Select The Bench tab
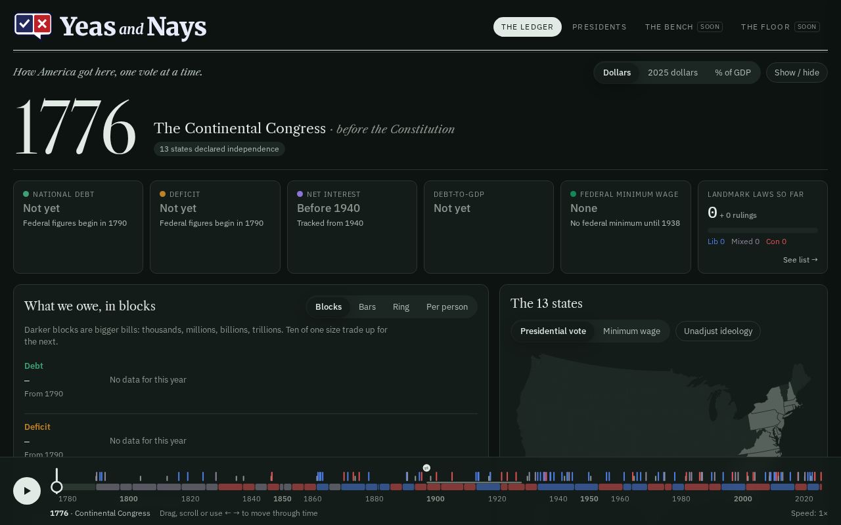This screenshot has width=841, height=525. [x=683, y=27]
